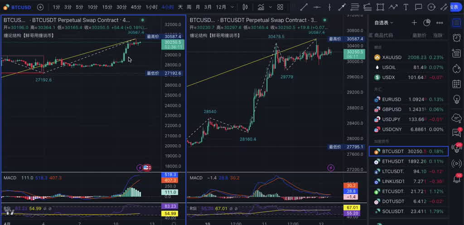Click the 518.3 MACD blue value label

(x=171, y=174)
